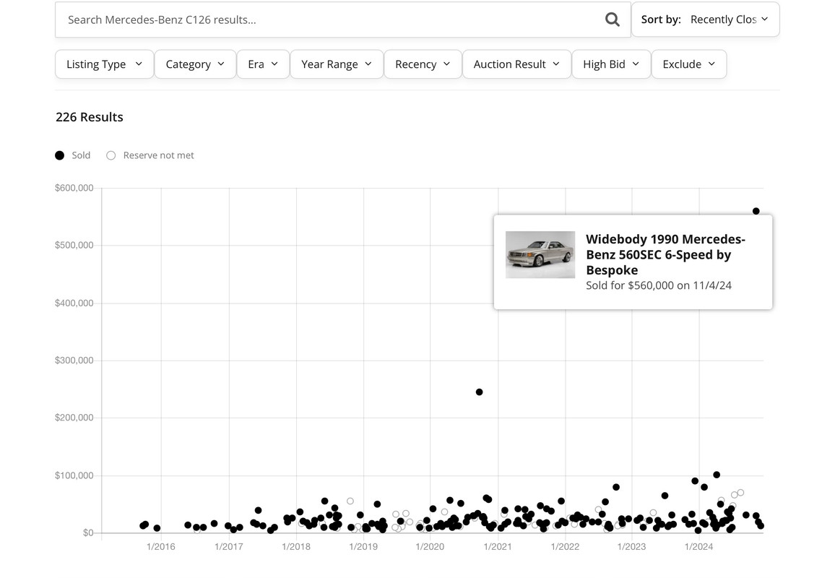Expand the Category filter
Image resolution: width=835 pixels, height=578 pixels.
click(x=195, y=64)
